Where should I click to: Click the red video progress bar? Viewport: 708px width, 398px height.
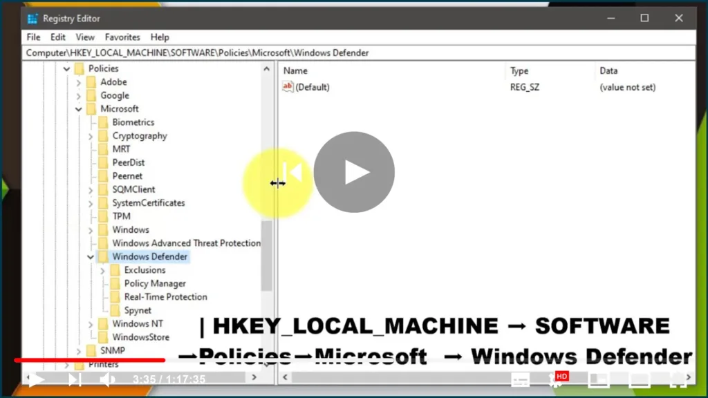[90, 360]
